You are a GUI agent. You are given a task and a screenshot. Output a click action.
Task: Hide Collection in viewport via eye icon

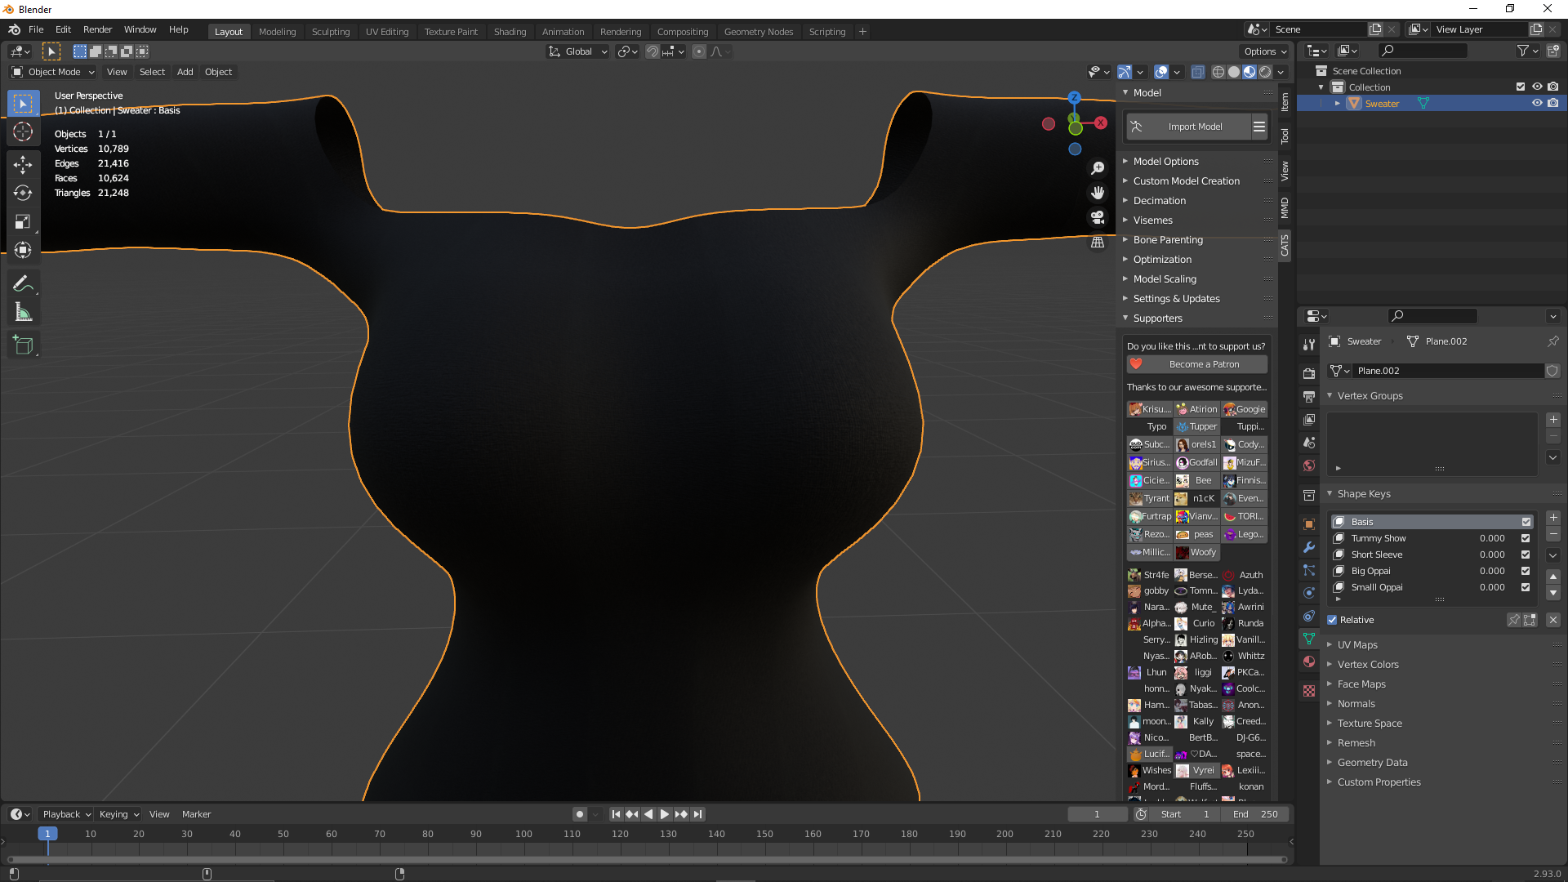click(1537, 87)
